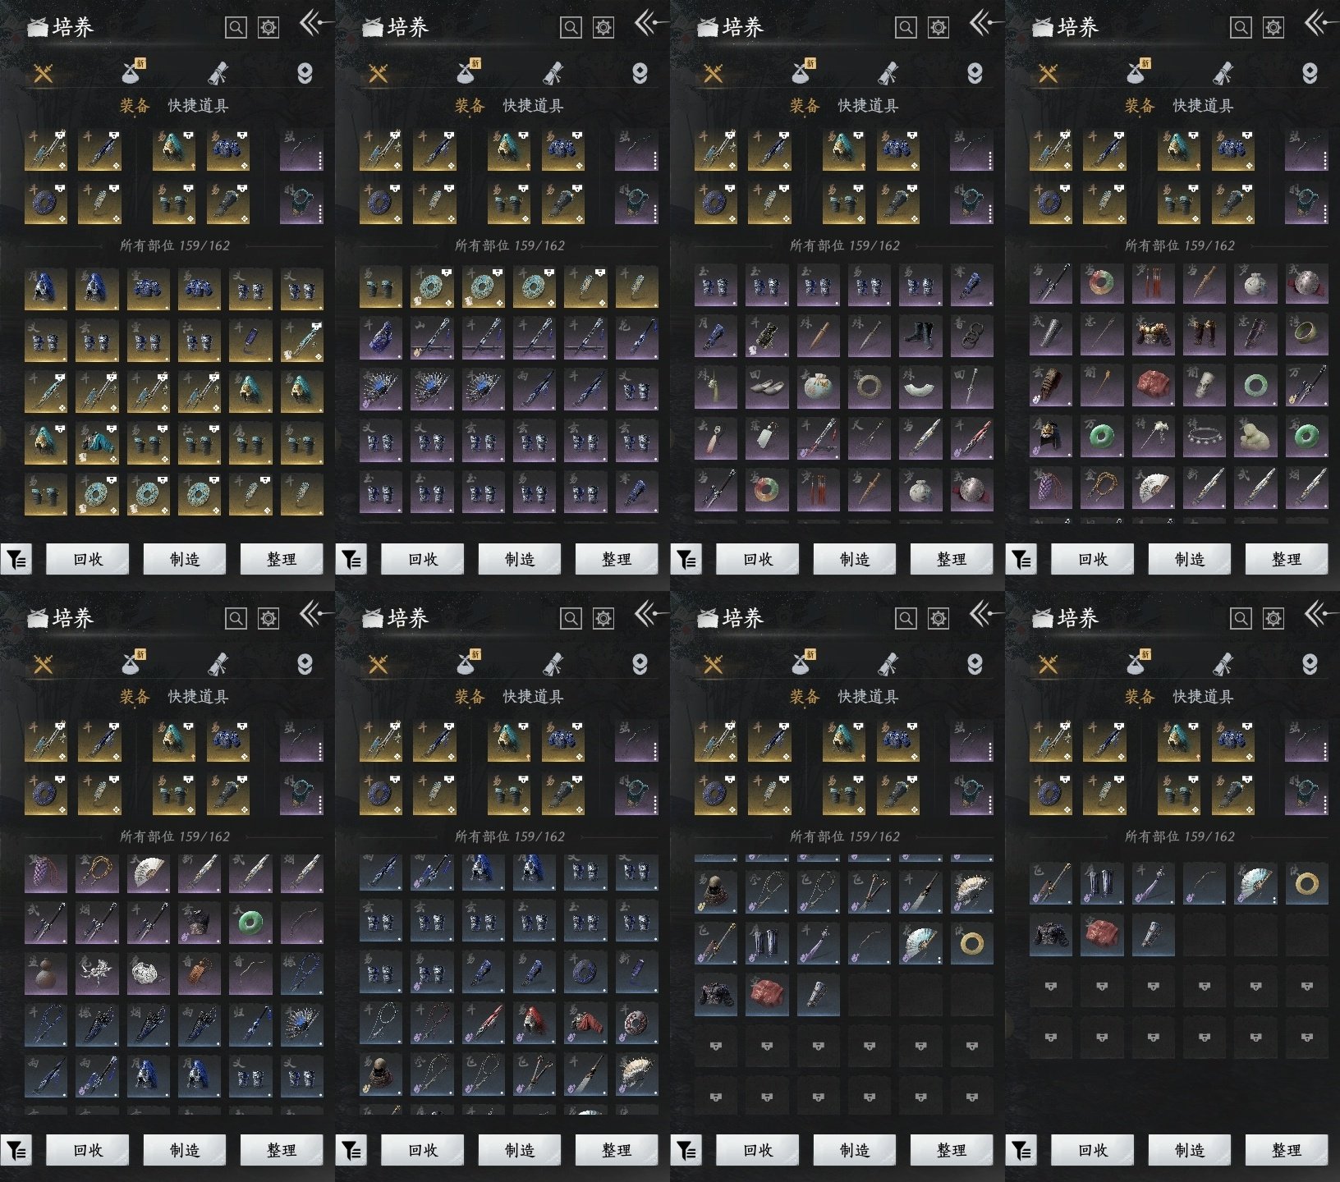Open search in the red hood panel
Image resolution: width=1340 pixels, height=1182 pixels.
(571, 618)
